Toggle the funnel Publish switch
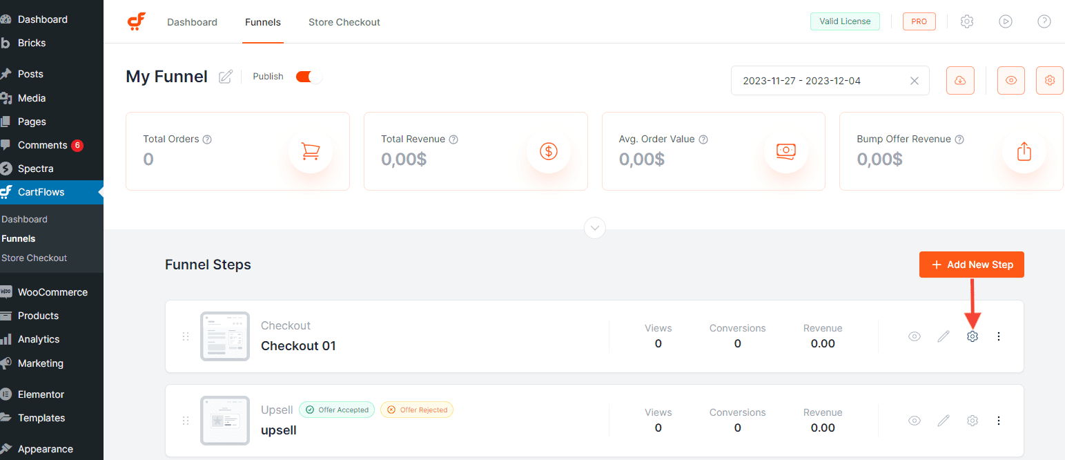Screen dimensions: 1065x460 (309, 77)
